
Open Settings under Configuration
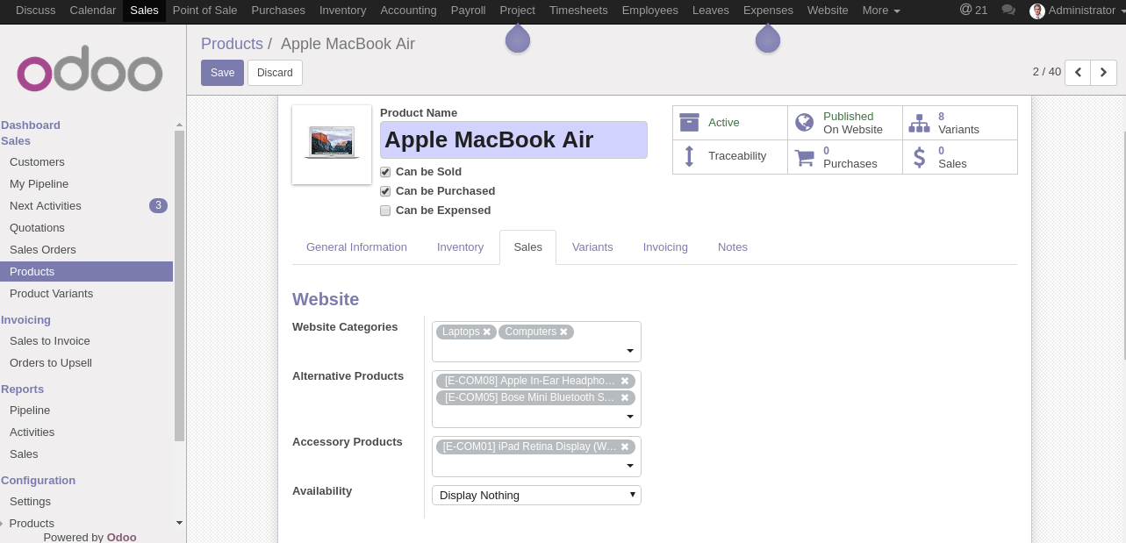click(x=30, y=502)
